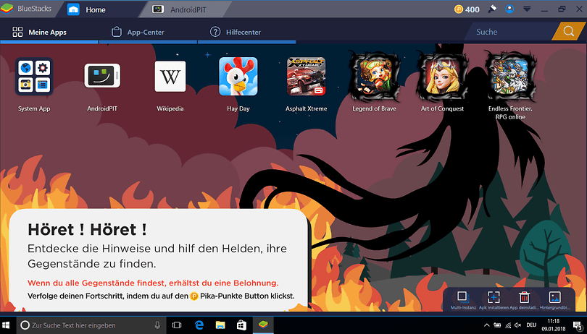Click the Höret ! Höret ! heading
The height and width of the screenshot is (334, 587).
(87, 229)
